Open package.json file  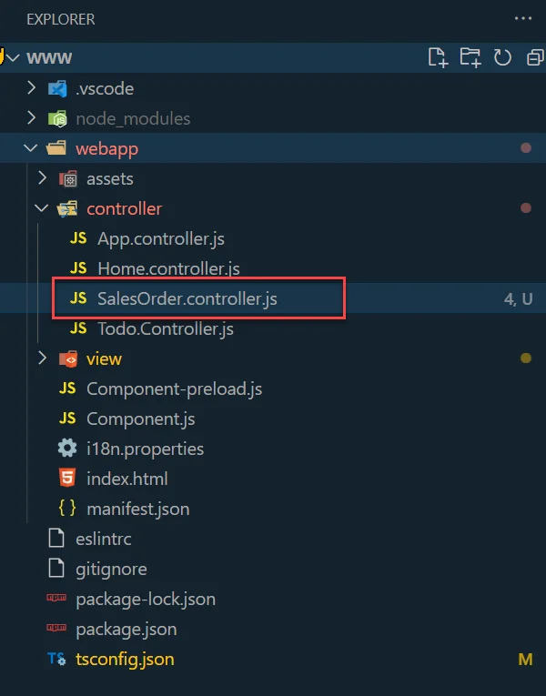(126, 629)
